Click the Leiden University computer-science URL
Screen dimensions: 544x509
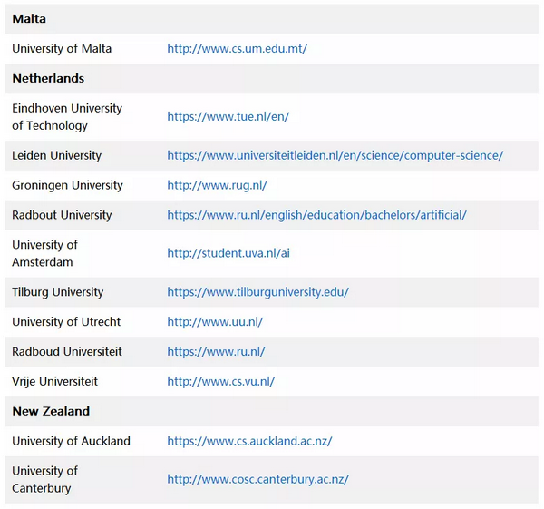(335, 155)
